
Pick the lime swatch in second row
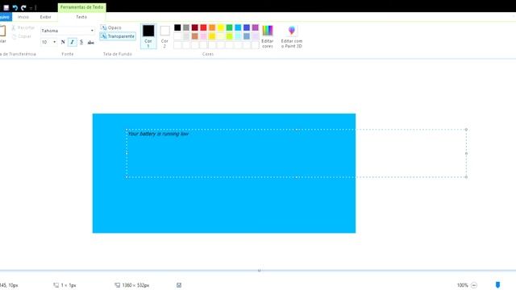229,36
